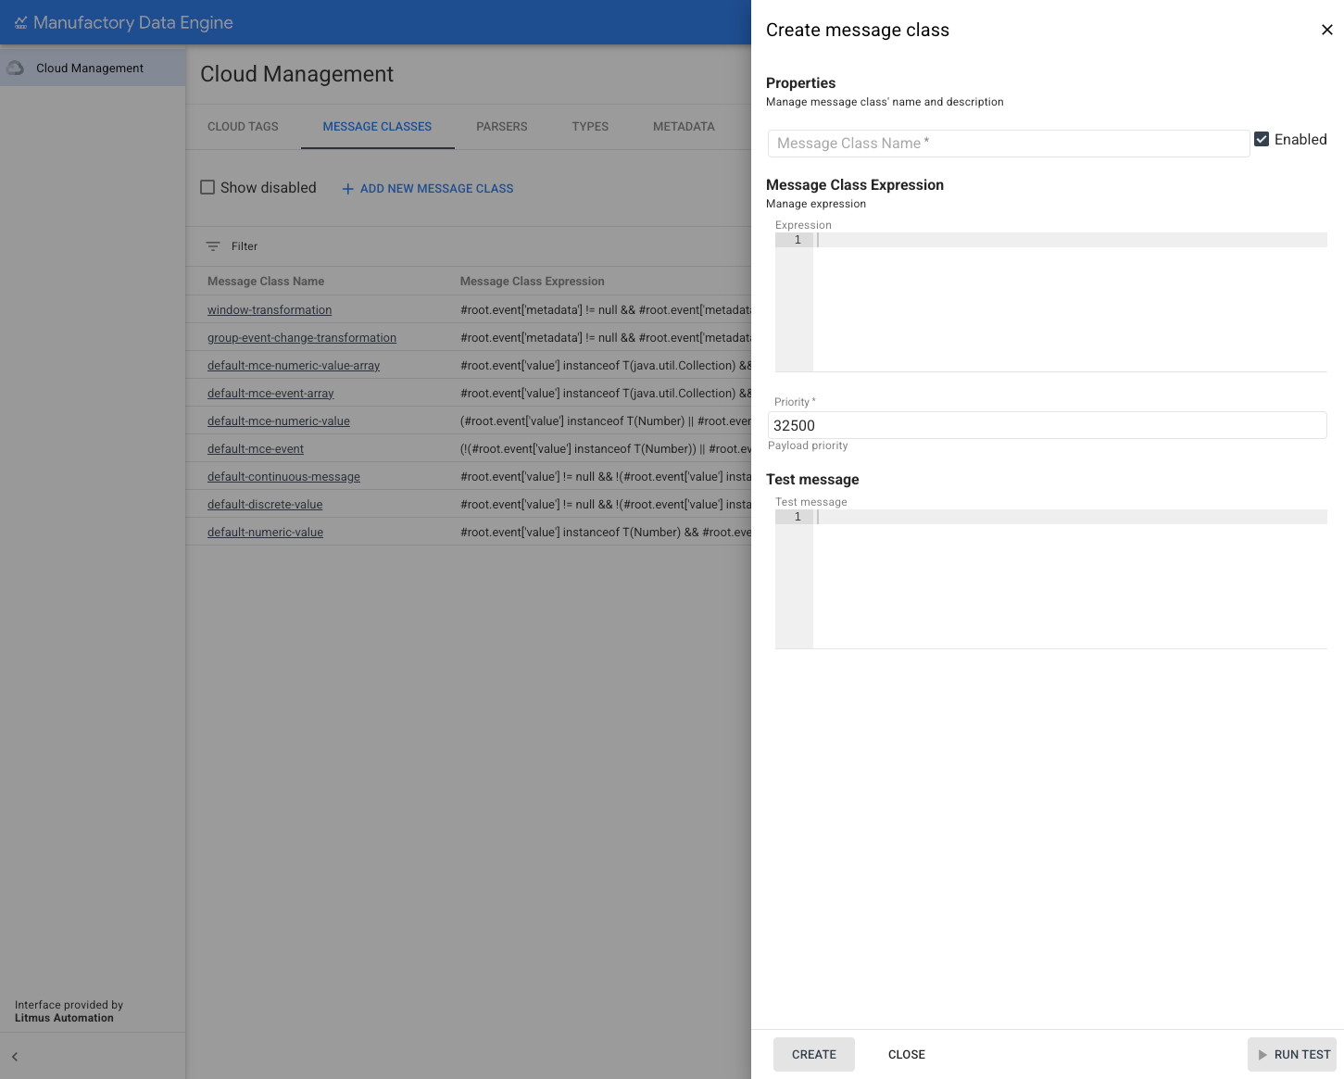Image resolution: width=1344 pixels, height=1079 pixels.
Task: Select Cloud Management in the sidebar
Action: 89,68
